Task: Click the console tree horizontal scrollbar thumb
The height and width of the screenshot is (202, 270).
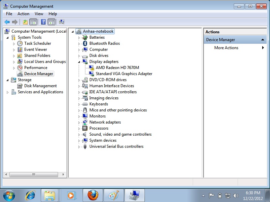Action: [33, 174]
